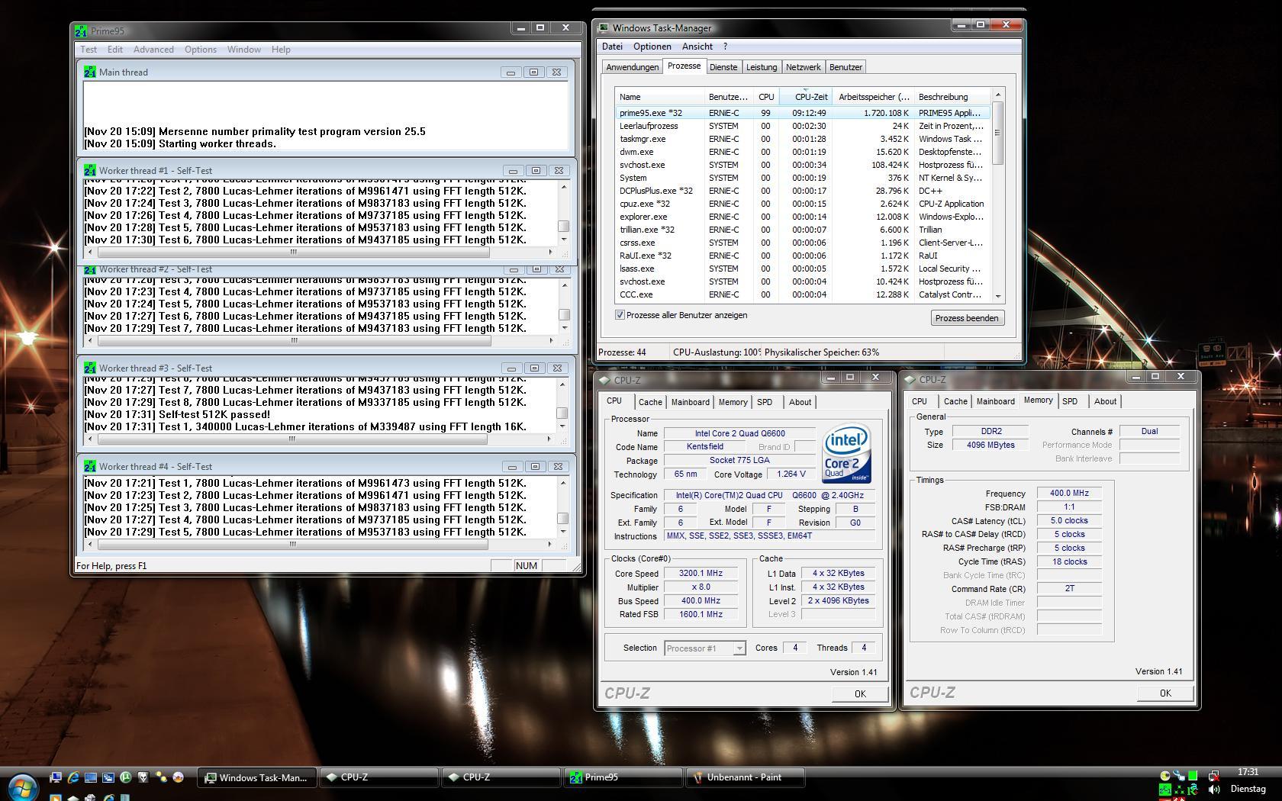The height and width of the screenshot is (801, 1282).
Task: Sort processes by Arbeitsspeicher column header
Action: [874, 97]
